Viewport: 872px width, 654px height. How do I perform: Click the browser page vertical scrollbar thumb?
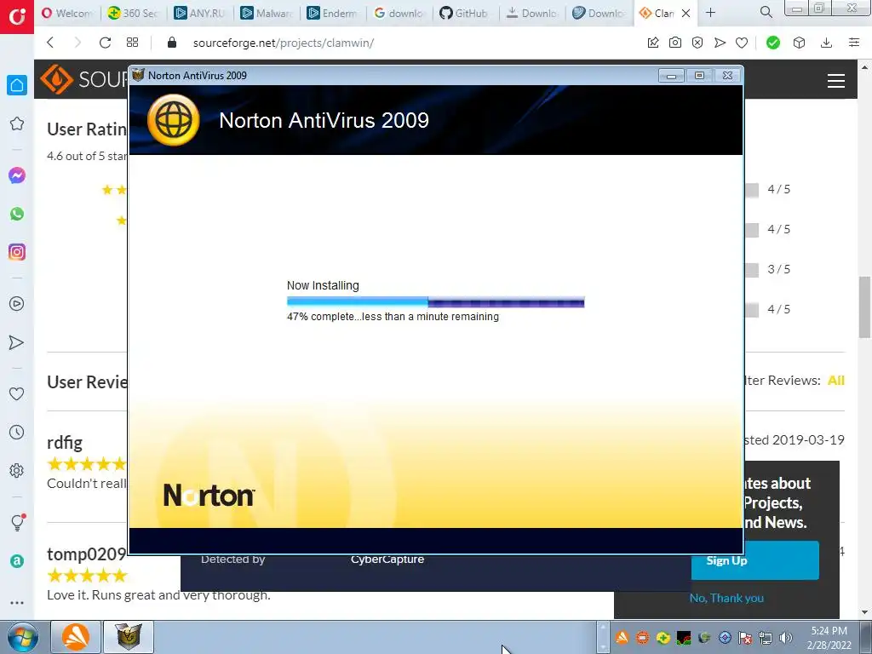pyautogui.click(x=864, y=307)
